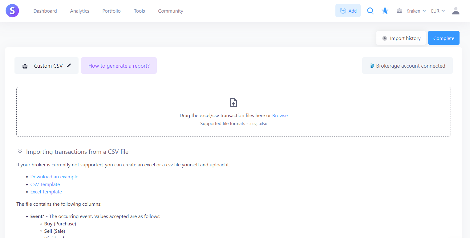This screenshot has width=470, height=238.
Task: Expand the Kraken portfolio dropdown
Action: tap(416, 11)
